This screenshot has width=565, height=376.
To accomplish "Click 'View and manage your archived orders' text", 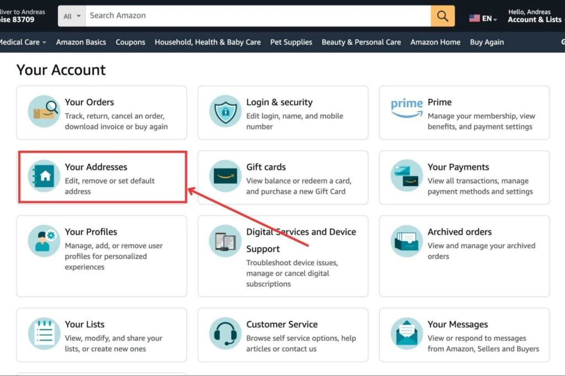I will click(x=481, y=251).
